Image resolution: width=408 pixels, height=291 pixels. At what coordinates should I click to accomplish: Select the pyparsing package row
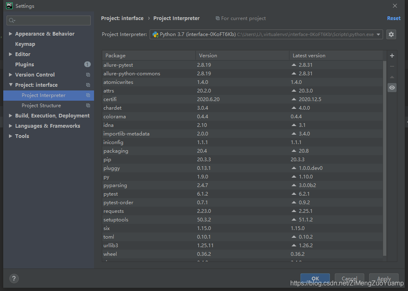click(242, 185)
